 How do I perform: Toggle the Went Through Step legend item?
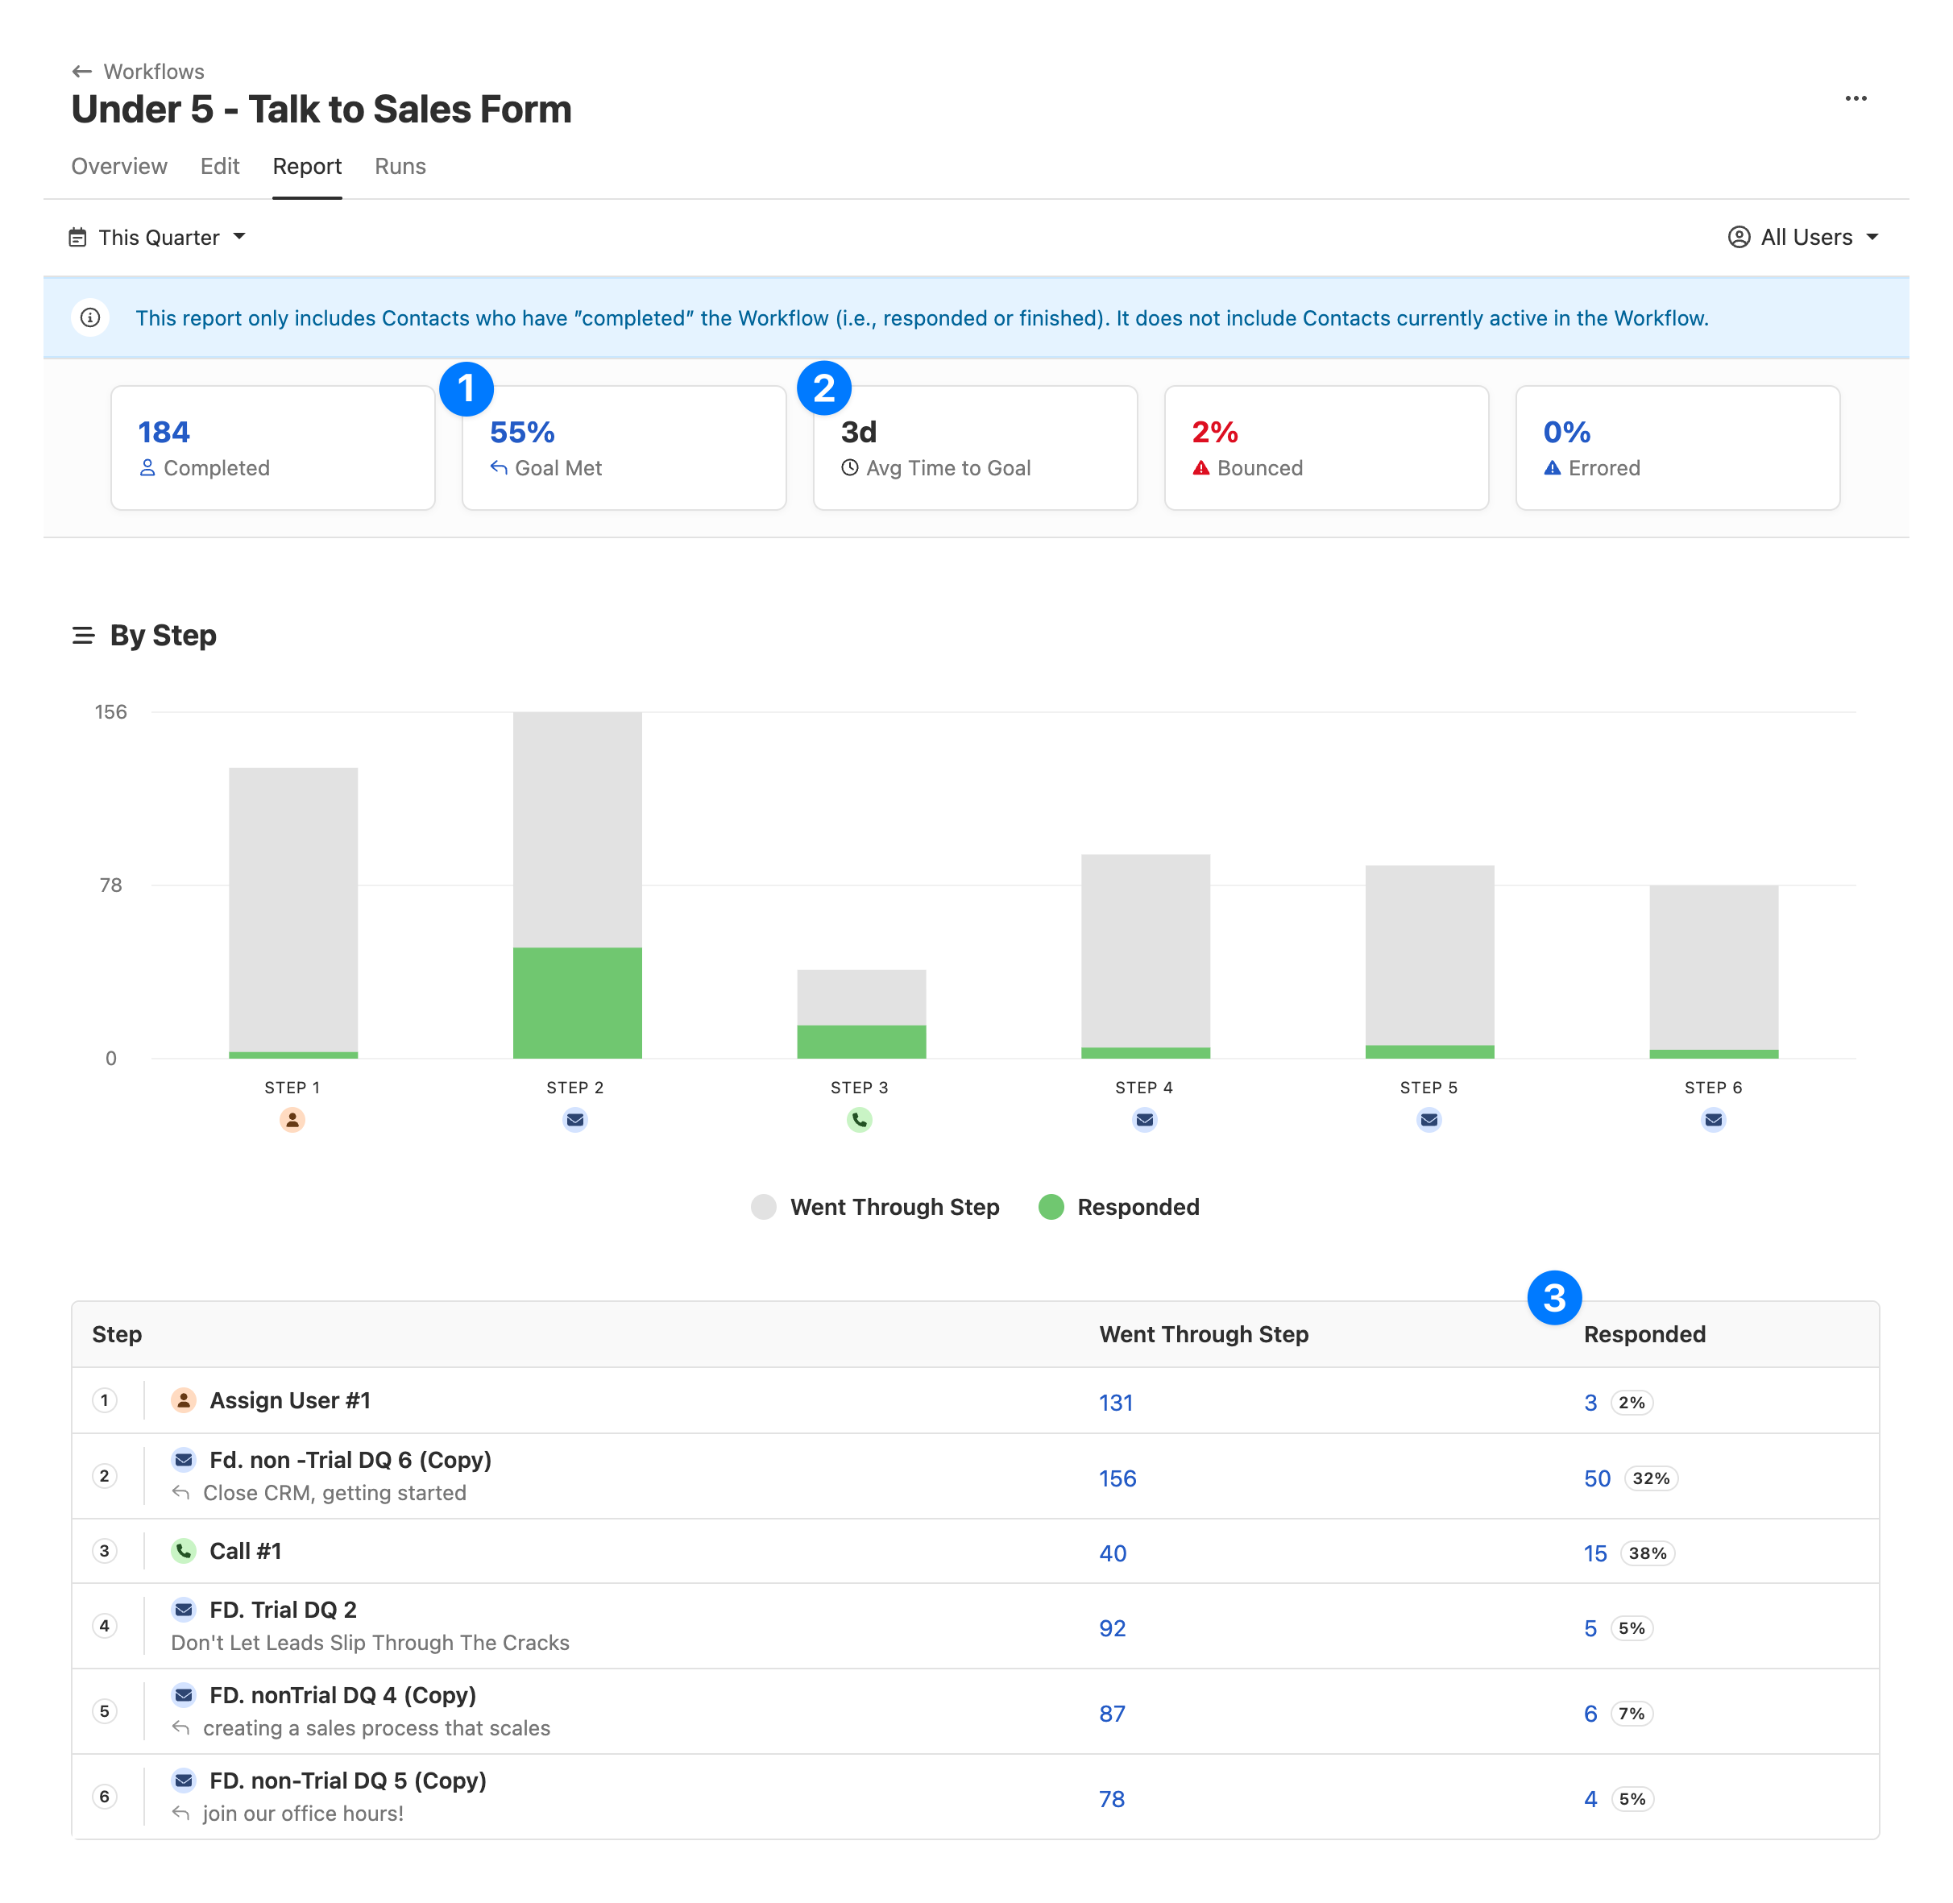(x=874, y=1206)
